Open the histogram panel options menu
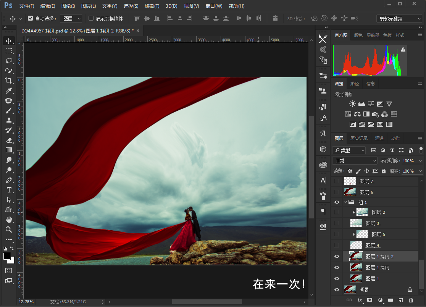426x307 pixels. [x=420, y=35]
